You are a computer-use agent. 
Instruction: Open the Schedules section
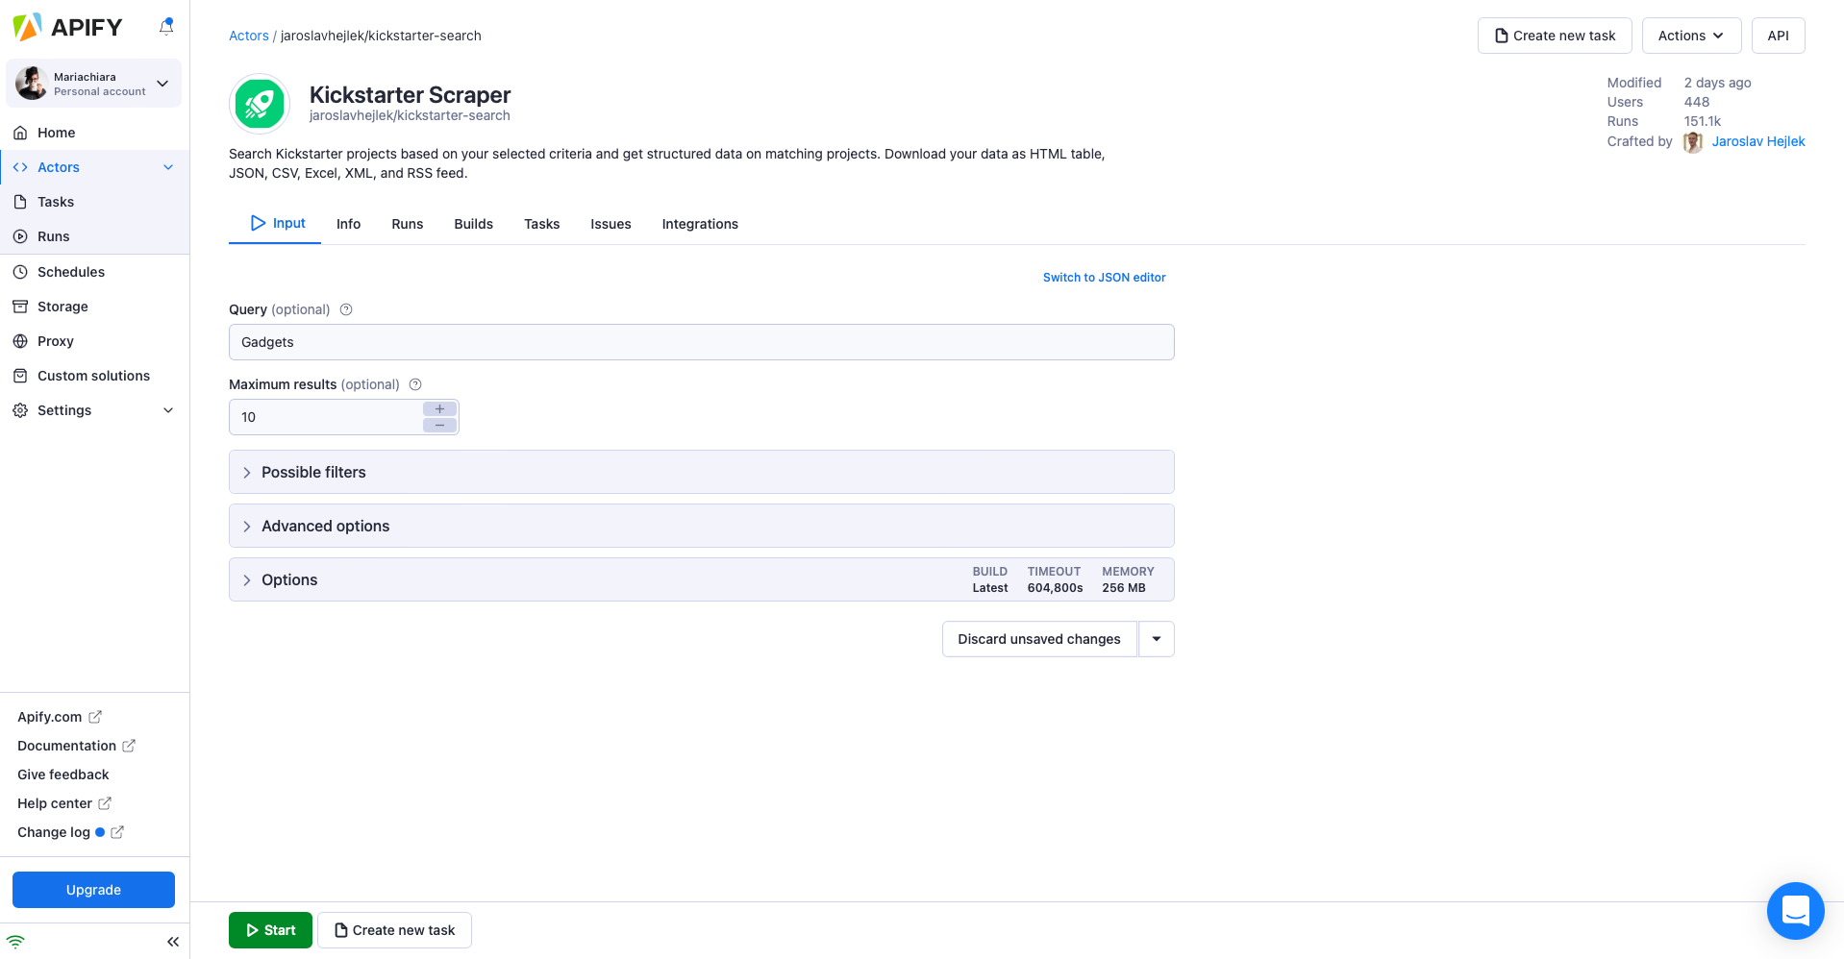pyautogui.click(x=70, y=271)
